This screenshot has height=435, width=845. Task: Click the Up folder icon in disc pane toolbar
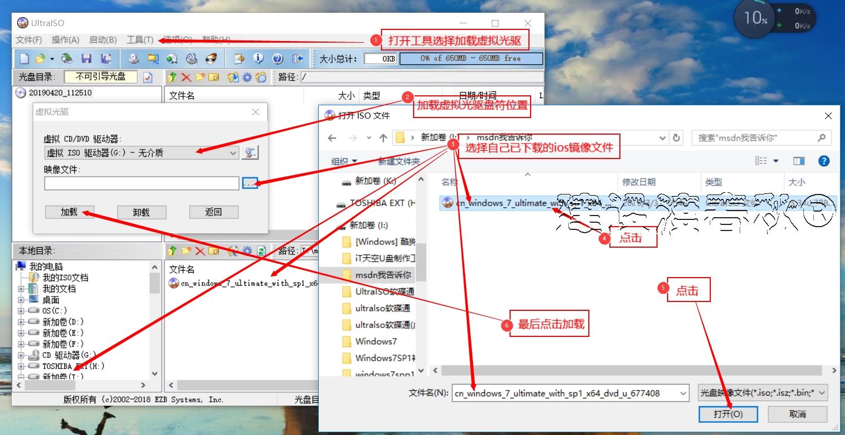[172, 77]
